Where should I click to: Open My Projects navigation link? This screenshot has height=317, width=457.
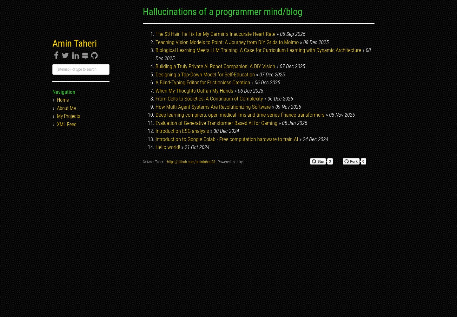(x=69, y=116)
